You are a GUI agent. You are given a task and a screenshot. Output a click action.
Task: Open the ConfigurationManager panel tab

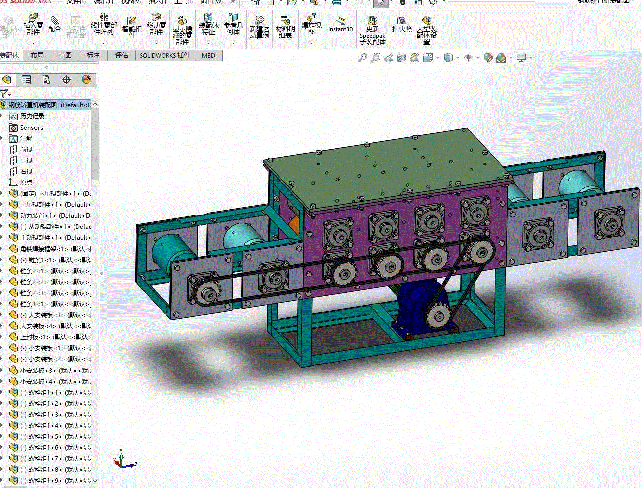[46, 80]
